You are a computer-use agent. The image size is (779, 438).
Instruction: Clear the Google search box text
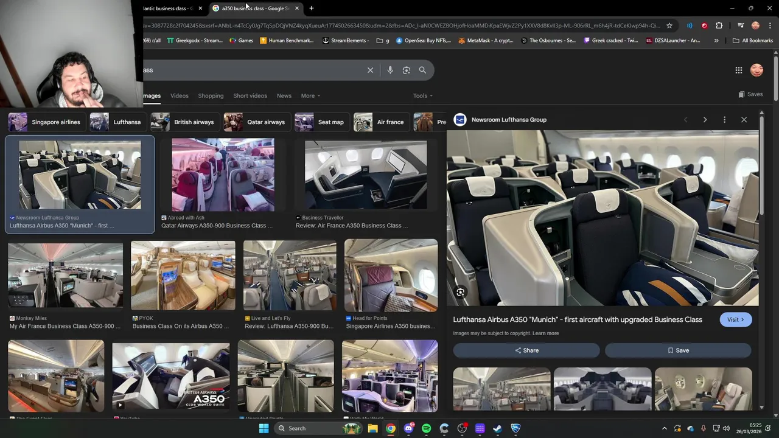point(370,70)
